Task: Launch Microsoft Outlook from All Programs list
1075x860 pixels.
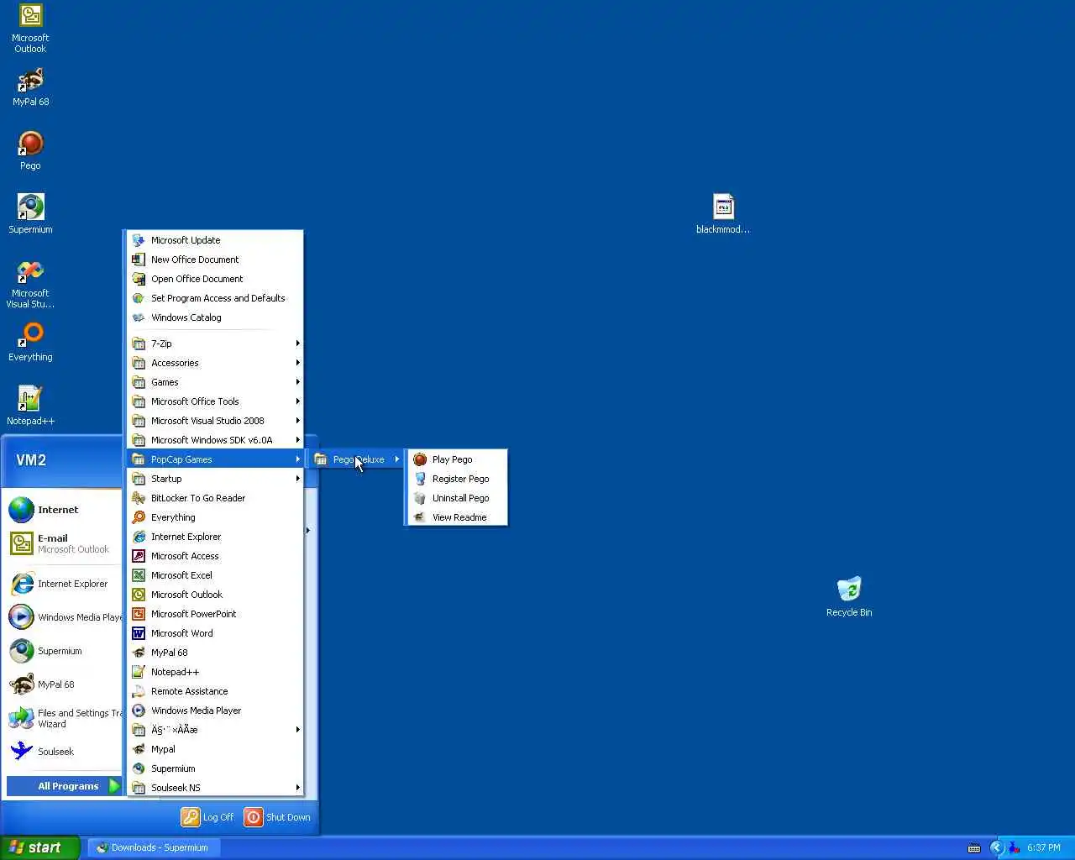Action: (215, 595)
